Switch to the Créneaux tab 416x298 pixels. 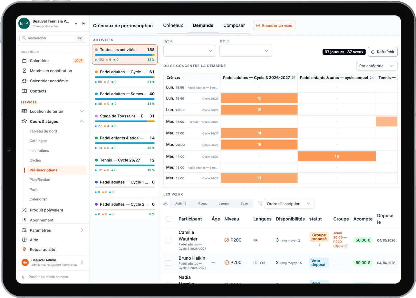click(173, 25)
